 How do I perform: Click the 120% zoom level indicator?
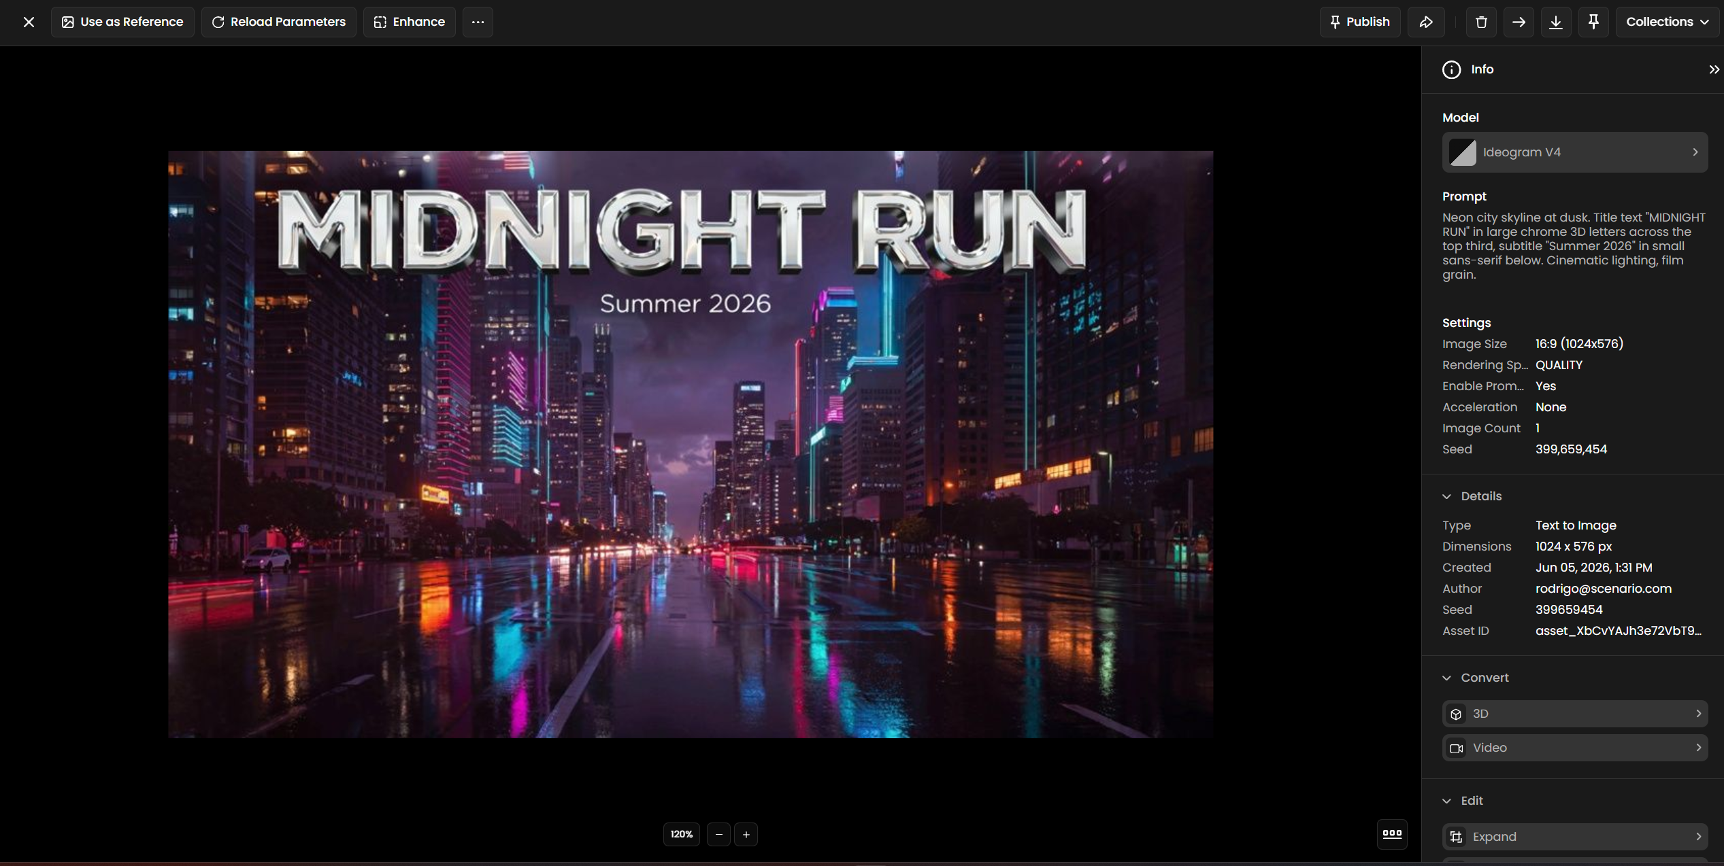682,834
